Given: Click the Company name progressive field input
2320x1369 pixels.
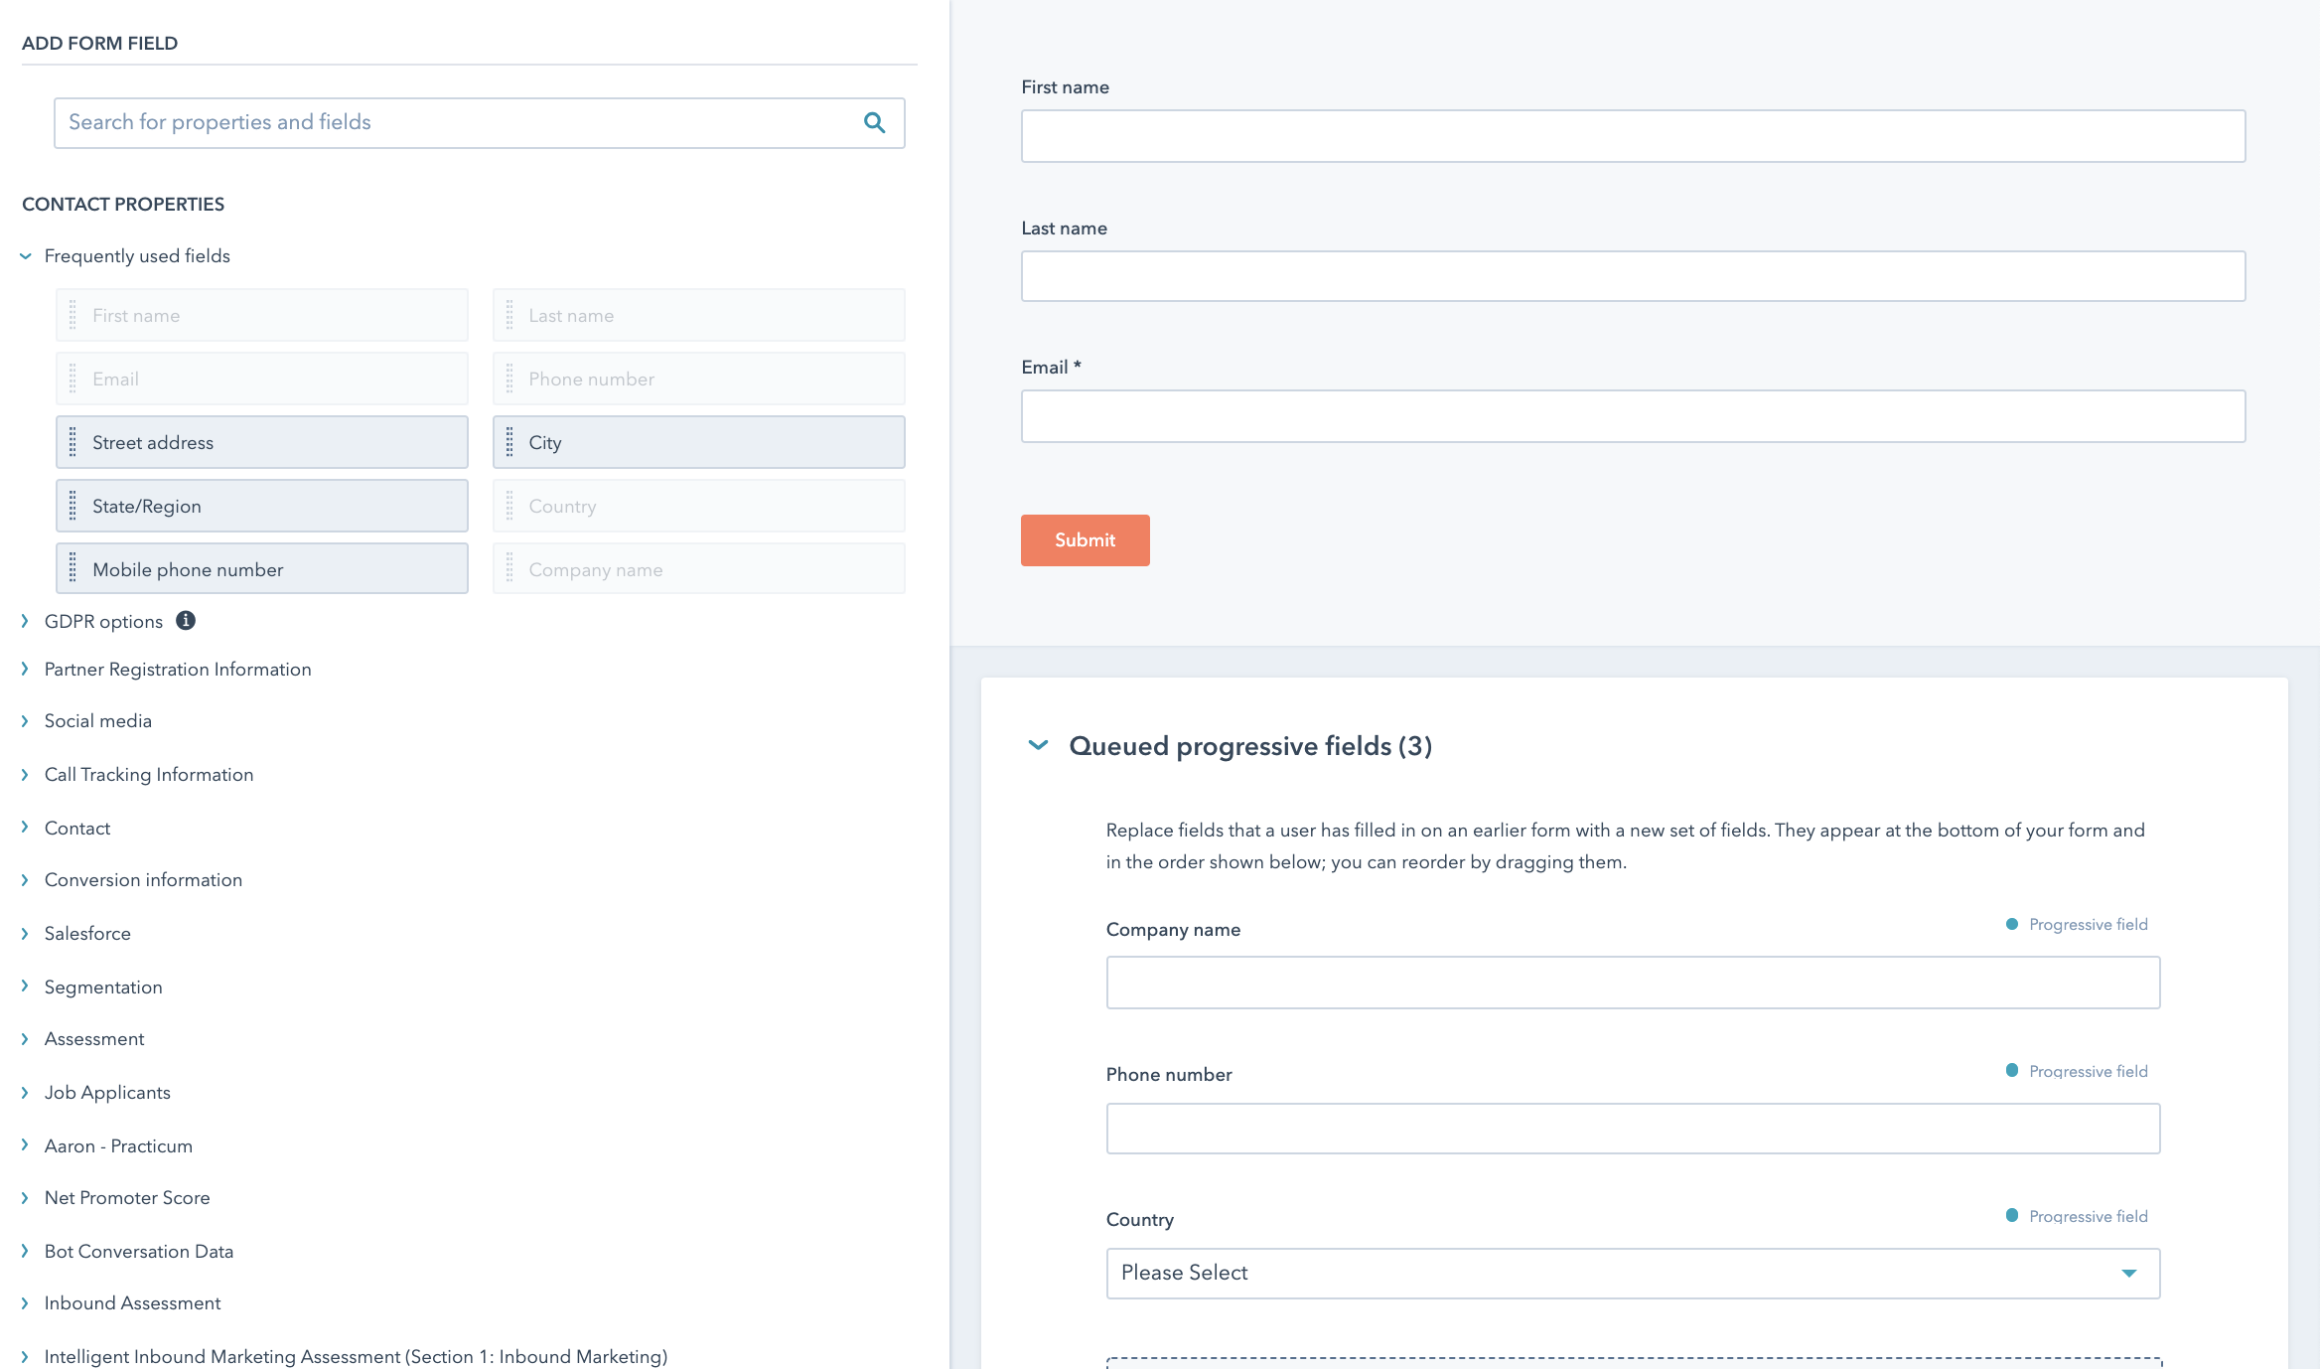Looking at the screenshot, I should click(1632, 983).
